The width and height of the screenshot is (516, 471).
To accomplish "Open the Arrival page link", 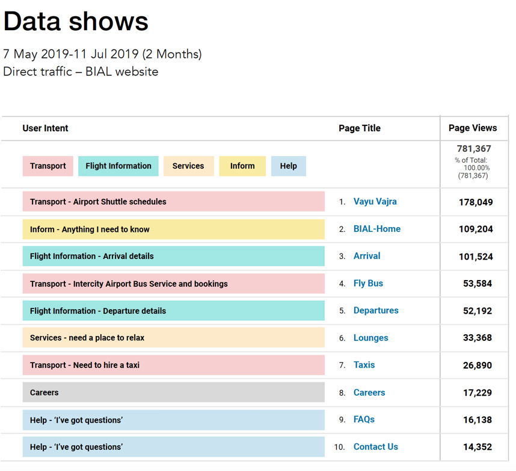I will click(x=367, y=256).
